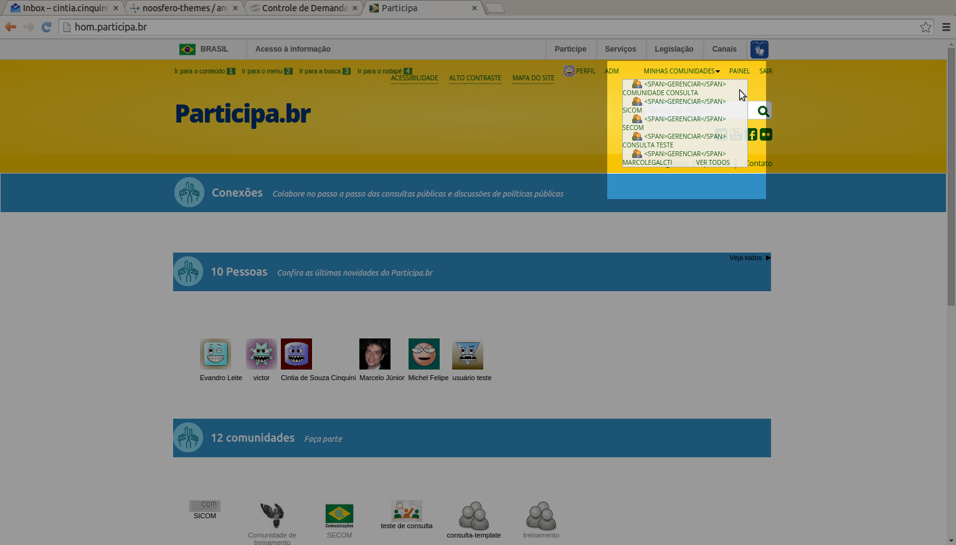Open teste de consulta community image
Screen dimensions: 956x545
point(407,511)
